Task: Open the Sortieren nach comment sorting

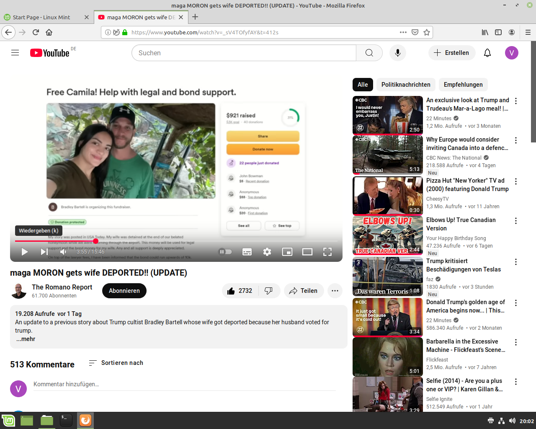Action: point(116,363)
